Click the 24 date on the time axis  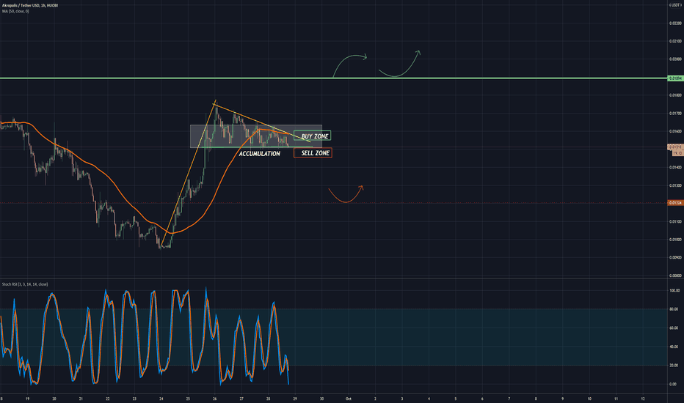161,399
